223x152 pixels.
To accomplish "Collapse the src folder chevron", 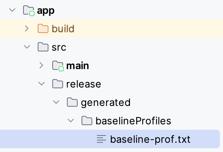I will click(27, 47).
